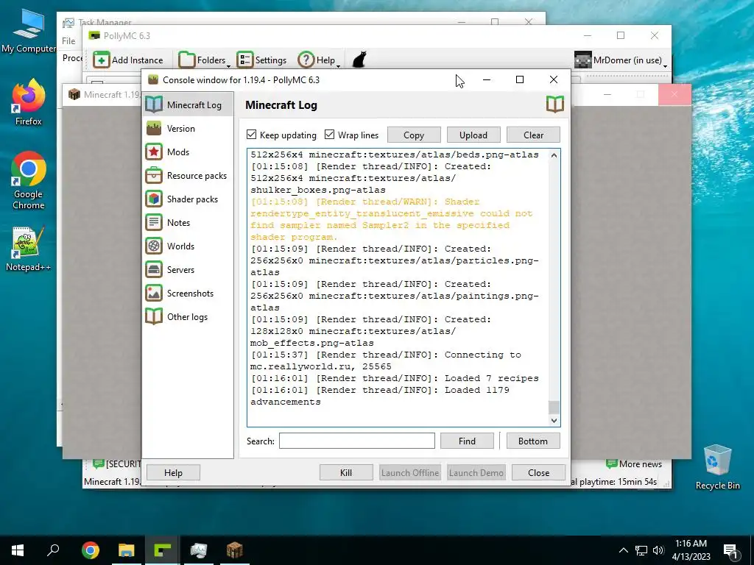Select the Recycle Bin icon
Image resolution: width=754 pixels, height=565 pixels.
717,467
